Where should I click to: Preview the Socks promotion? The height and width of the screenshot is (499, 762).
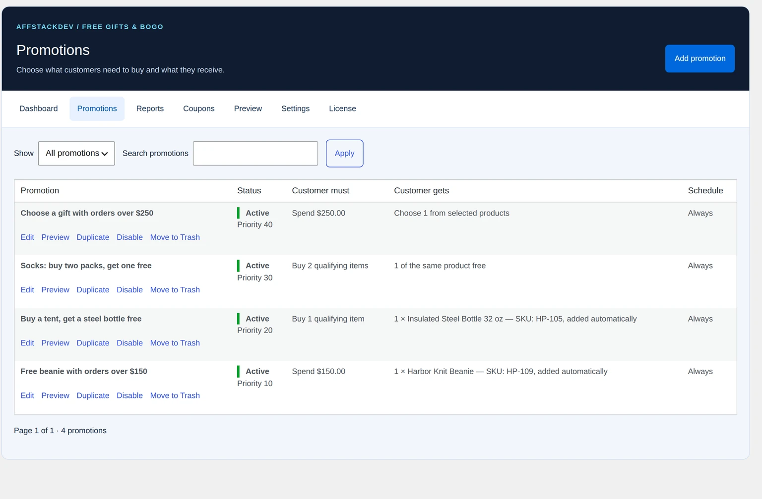pos(55,290)
